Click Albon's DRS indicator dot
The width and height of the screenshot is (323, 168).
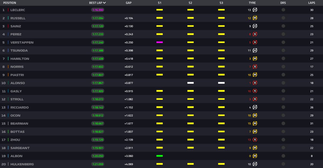click(283, 156)
